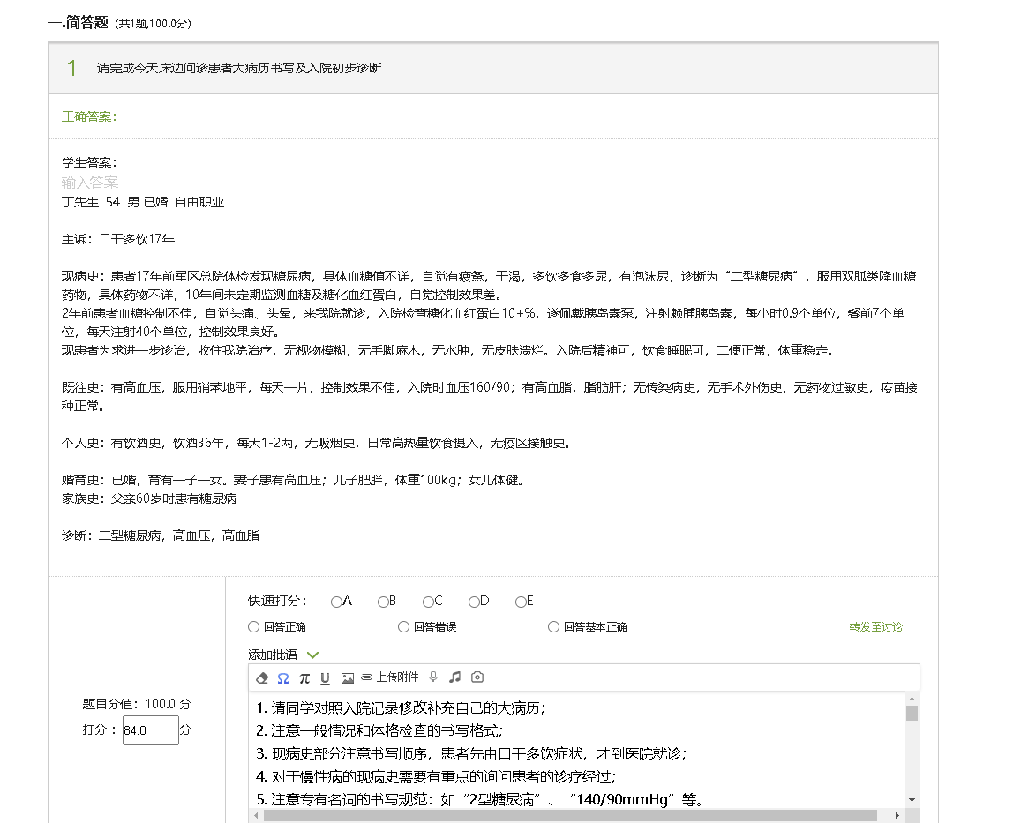Select quick grade E radio button
Viewport: 1036px width, 823px height.
(x=521, y=602)
